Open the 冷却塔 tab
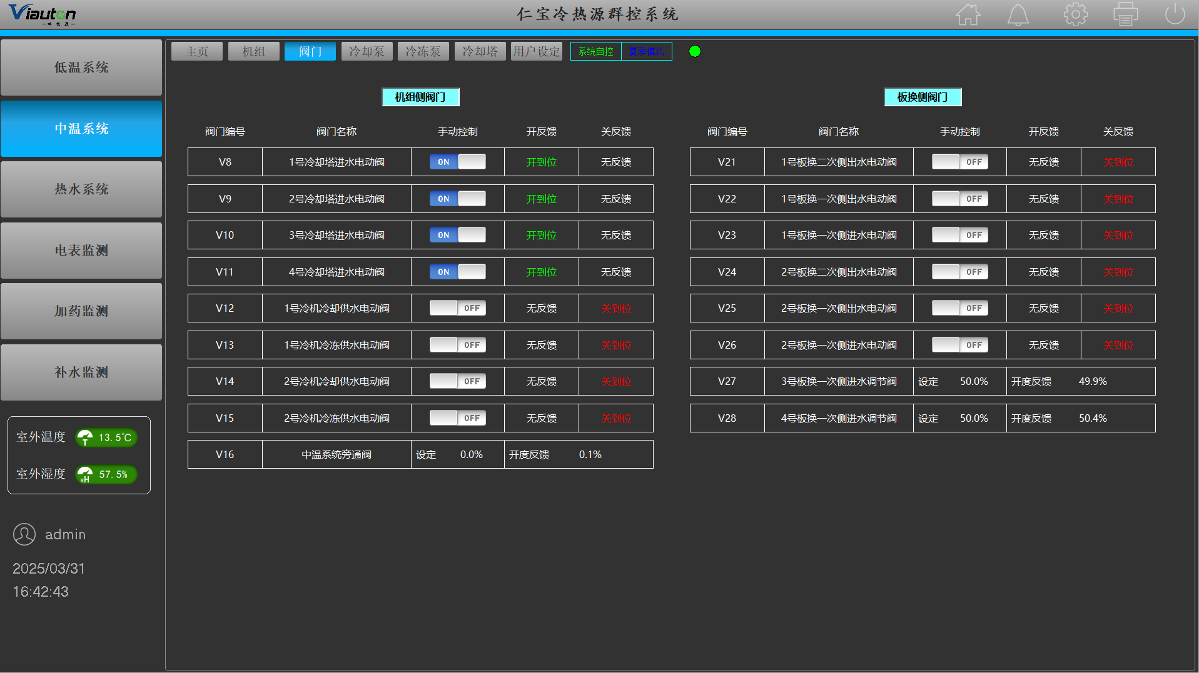 point(480,51)
